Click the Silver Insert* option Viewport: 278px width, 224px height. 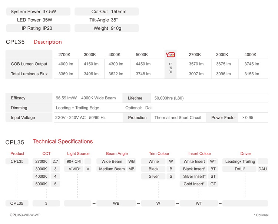[x=194, y=176]
